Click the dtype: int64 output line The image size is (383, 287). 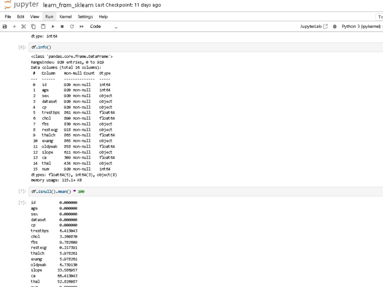tap(44, 36)
